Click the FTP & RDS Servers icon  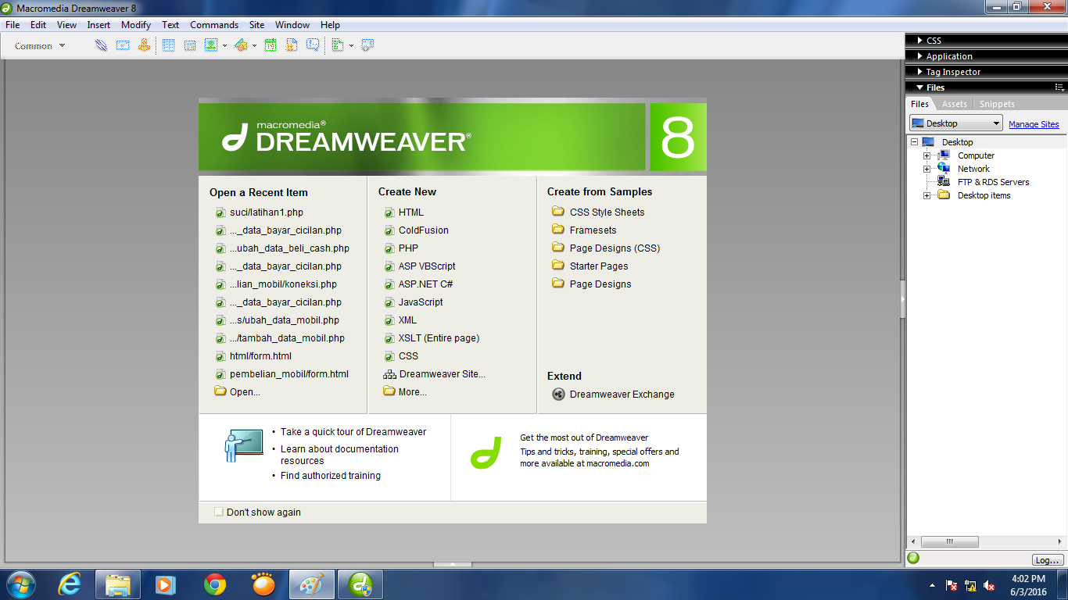944,182
